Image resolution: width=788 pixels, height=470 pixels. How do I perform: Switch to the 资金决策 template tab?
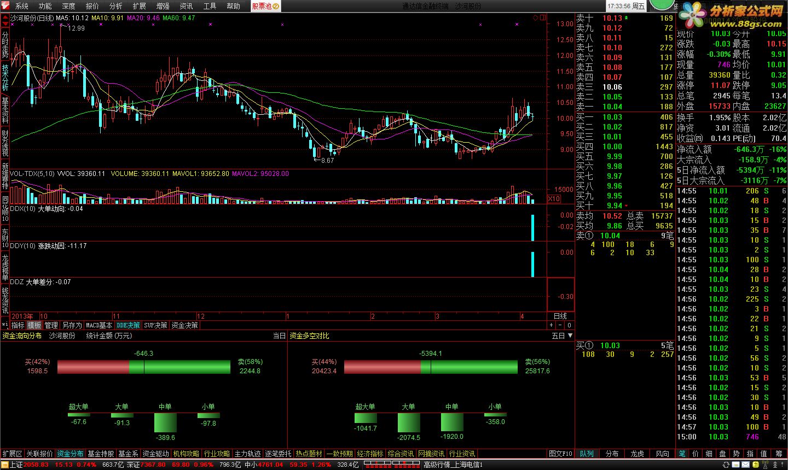coord(185,325)
